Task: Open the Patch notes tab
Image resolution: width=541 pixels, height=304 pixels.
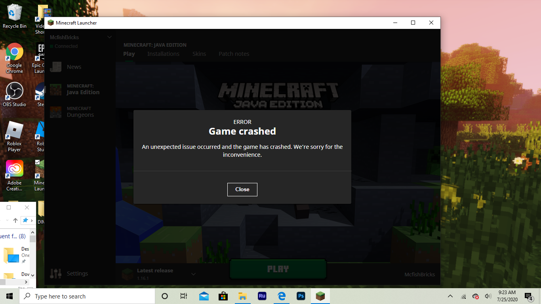Action: 234,54
